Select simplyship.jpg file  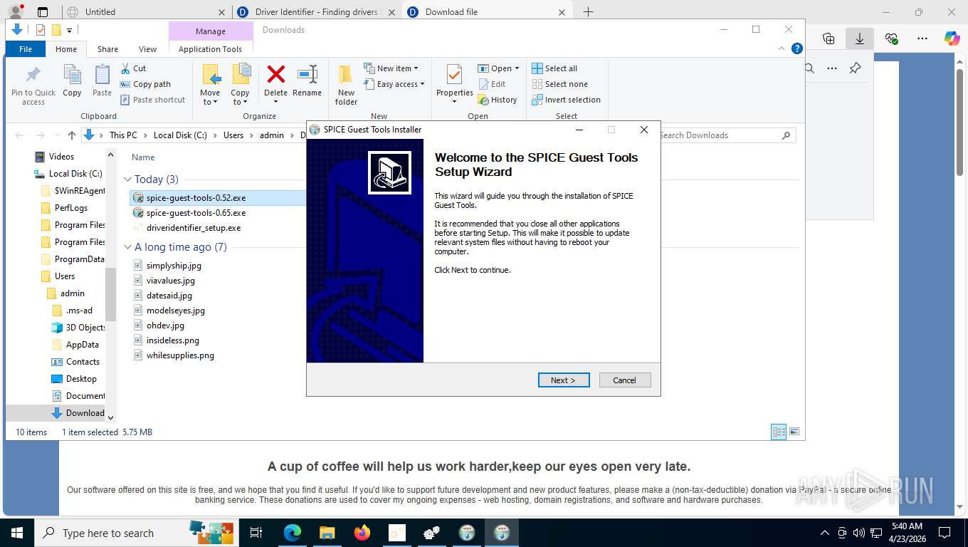(174, 266)
